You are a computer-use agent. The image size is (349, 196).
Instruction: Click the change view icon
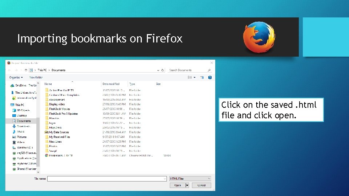(190, 78)
